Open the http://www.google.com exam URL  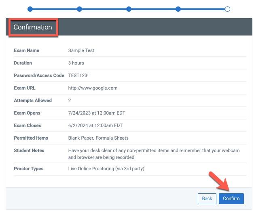pyautogui.click(x=93, y=88)
